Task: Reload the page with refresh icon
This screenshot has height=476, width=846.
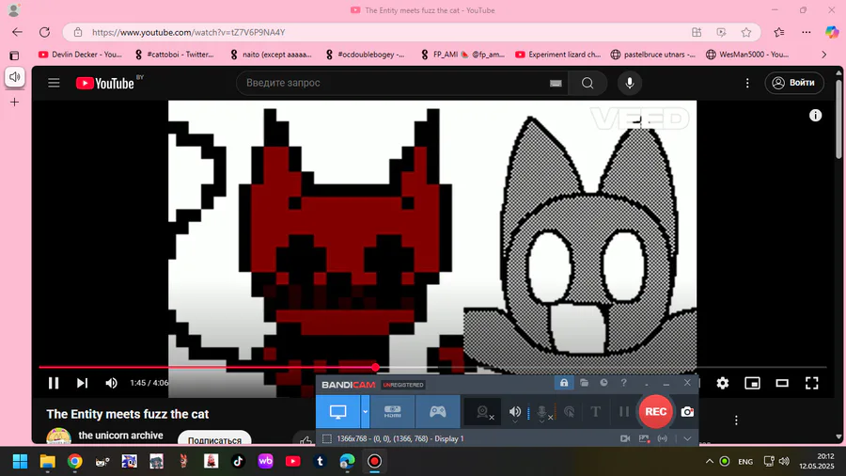Action: coord(44,32)
